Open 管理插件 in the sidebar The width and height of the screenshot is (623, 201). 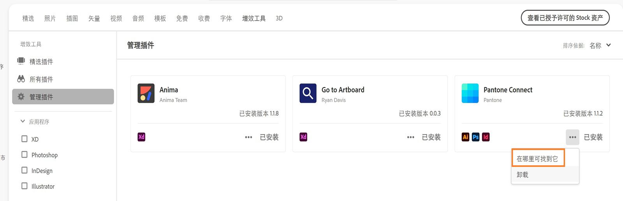[63, 97]
